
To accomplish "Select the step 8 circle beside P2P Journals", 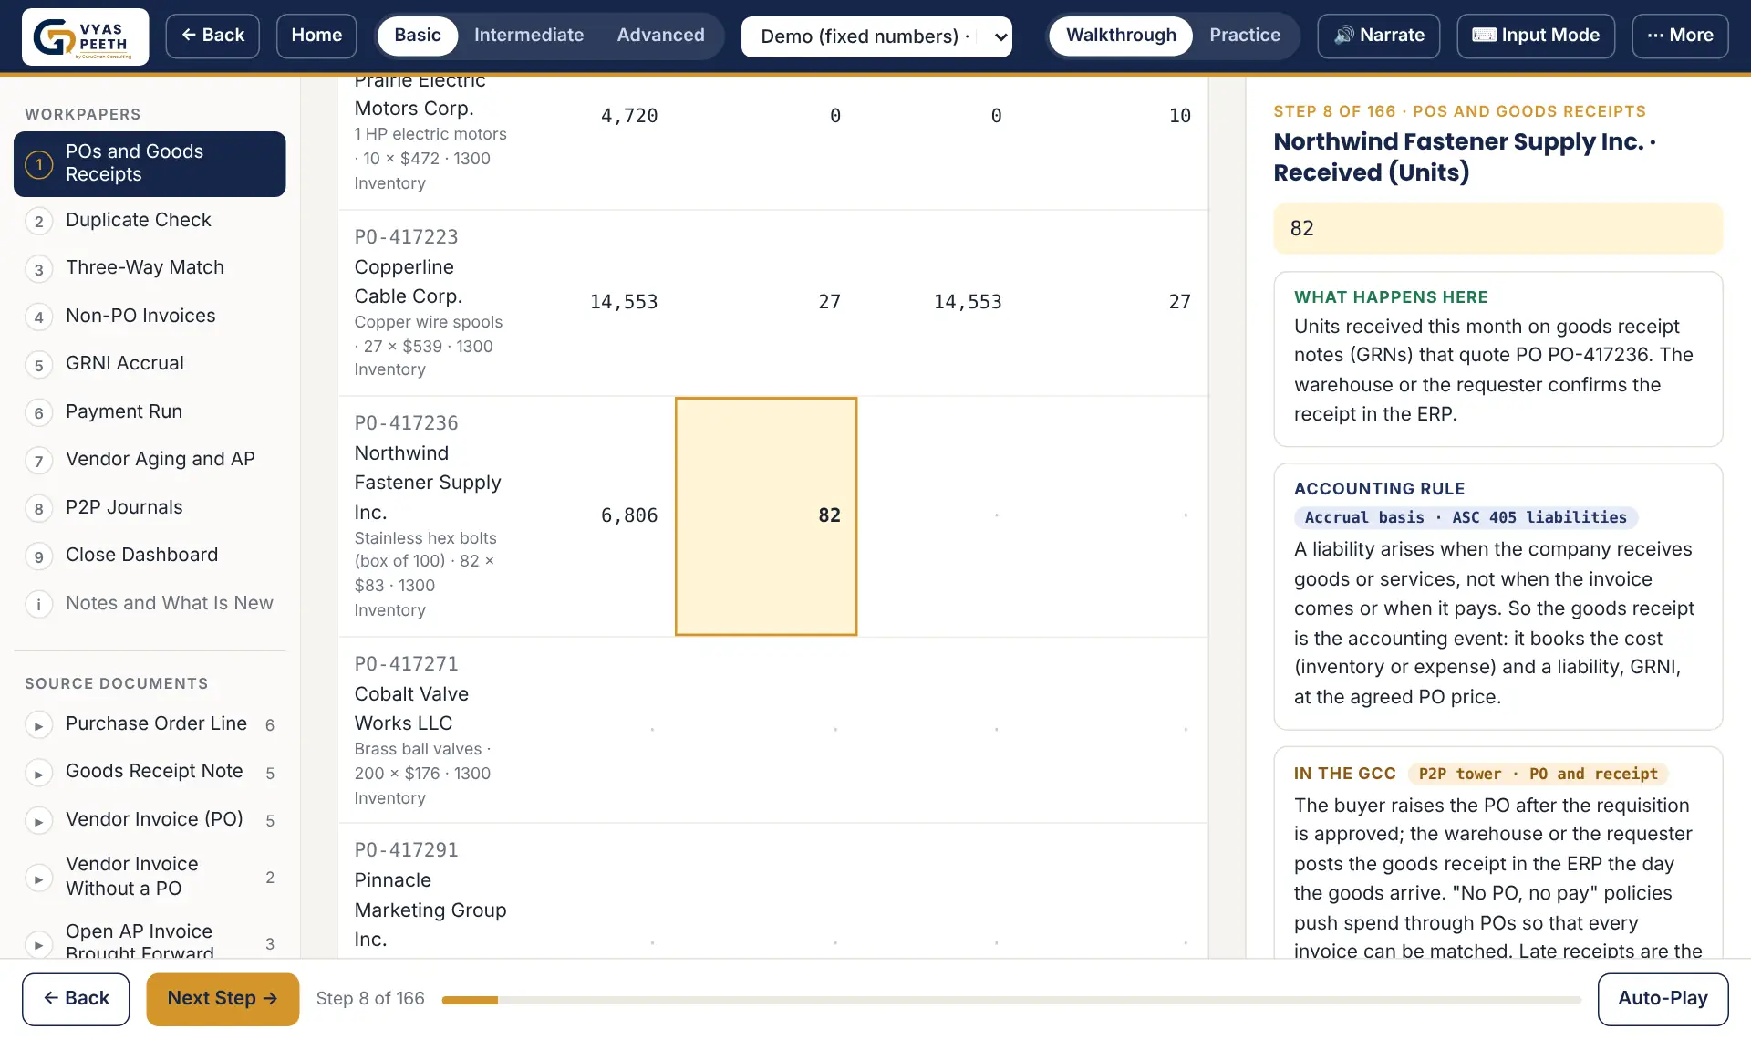I will coord(38,508).
